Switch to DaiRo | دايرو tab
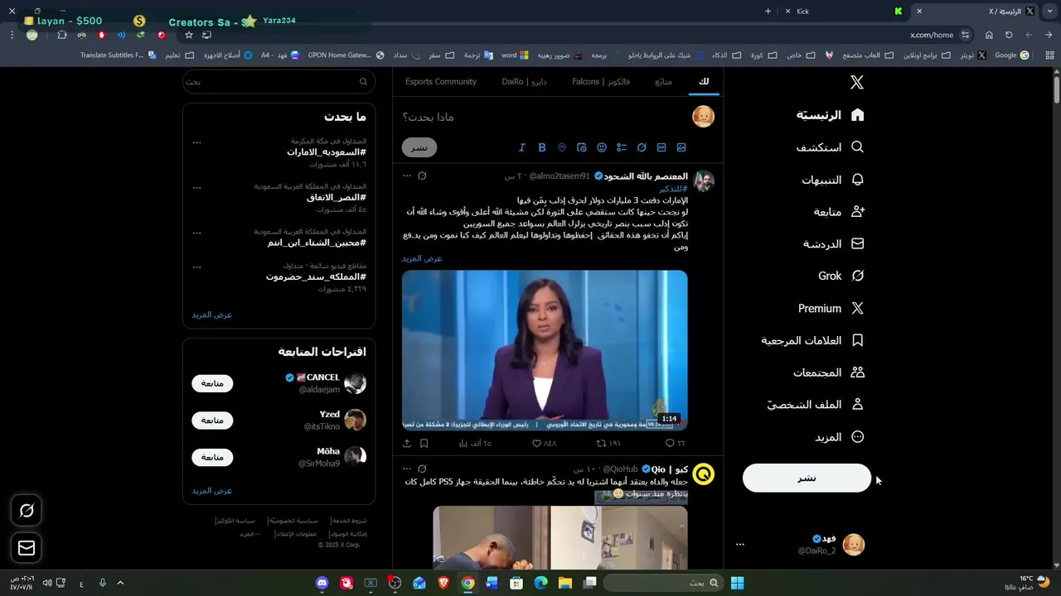Screen dimensions: 1061x596 tap(524, 81)
